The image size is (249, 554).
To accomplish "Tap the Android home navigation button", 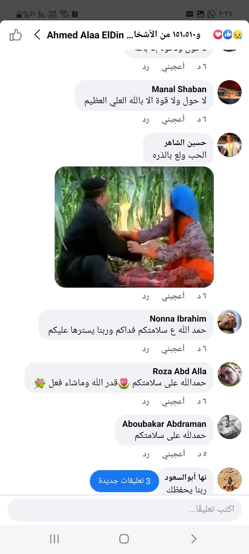I will pos(124,539).
